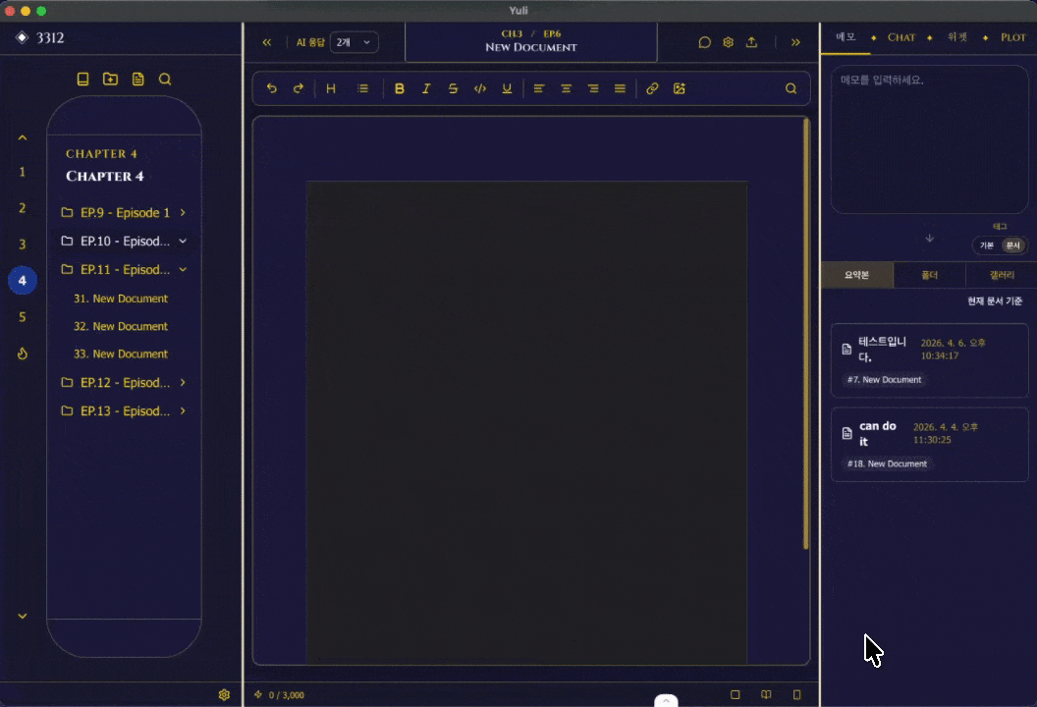
Task: Toggle underline formatting
Action: point(507,88)
